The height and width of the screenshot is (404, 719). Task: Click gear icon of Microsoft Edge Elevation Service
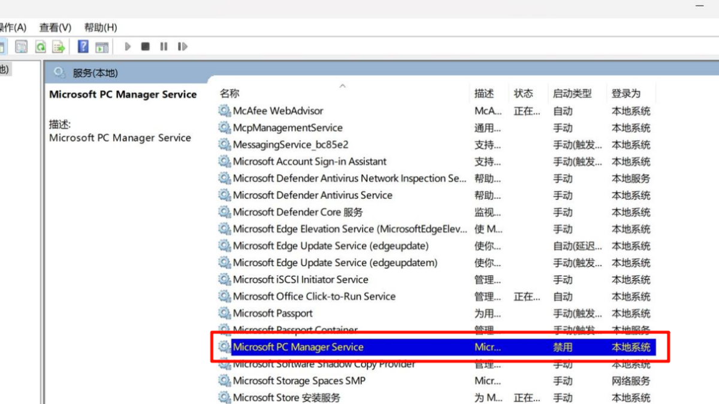point(224,229)
